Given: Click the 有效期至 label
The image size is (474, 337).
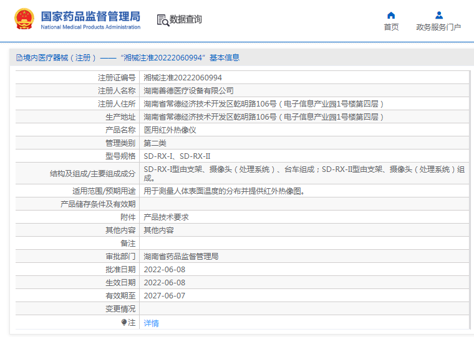Looking at the screenshot, I should tap(120, 296).
